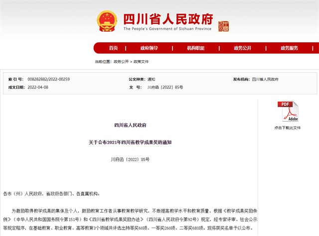Click the 索引号 label
The height and width of the screenshot is (236, 319).
pos(16,79)
